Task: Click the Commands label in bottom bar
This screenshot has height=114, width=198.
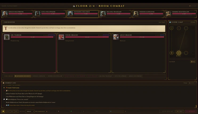Action: click(41, 111)
